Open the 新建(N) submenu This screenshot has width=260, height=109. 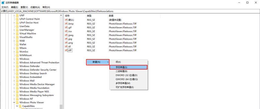98,62
